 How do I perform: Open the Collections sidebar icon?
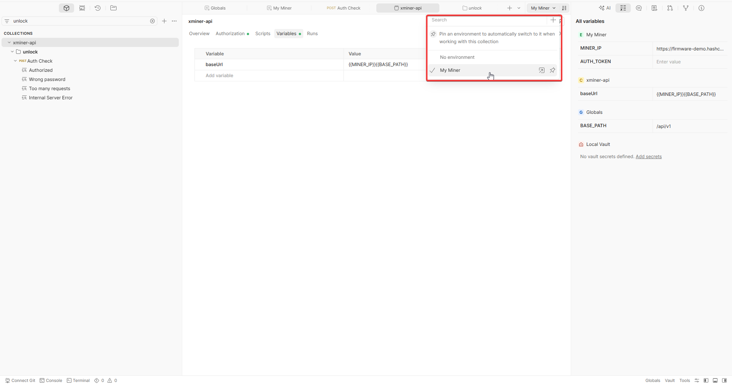point(66,8)
